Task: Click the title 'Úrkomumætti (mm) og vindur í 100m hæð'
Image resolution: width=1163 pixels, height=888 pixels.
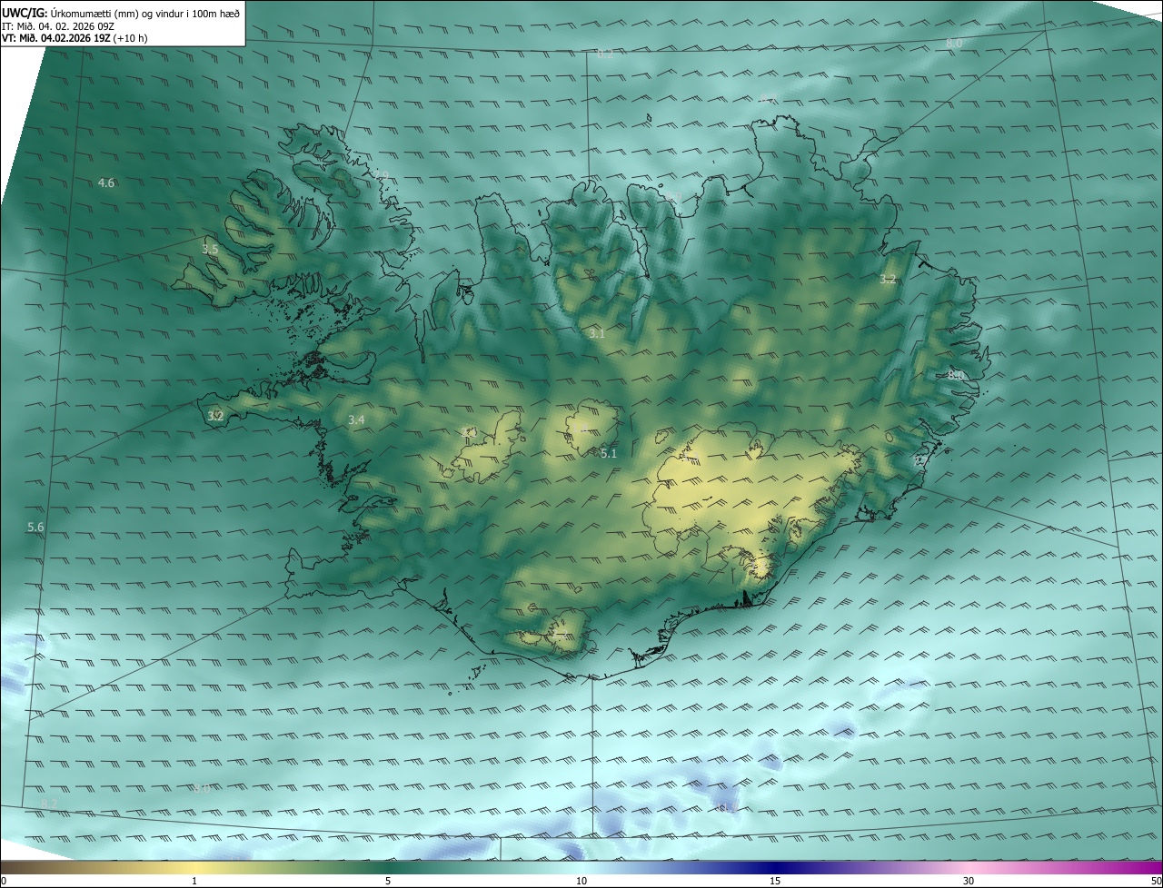Action: pyautogui.click(x=145, y=13)
